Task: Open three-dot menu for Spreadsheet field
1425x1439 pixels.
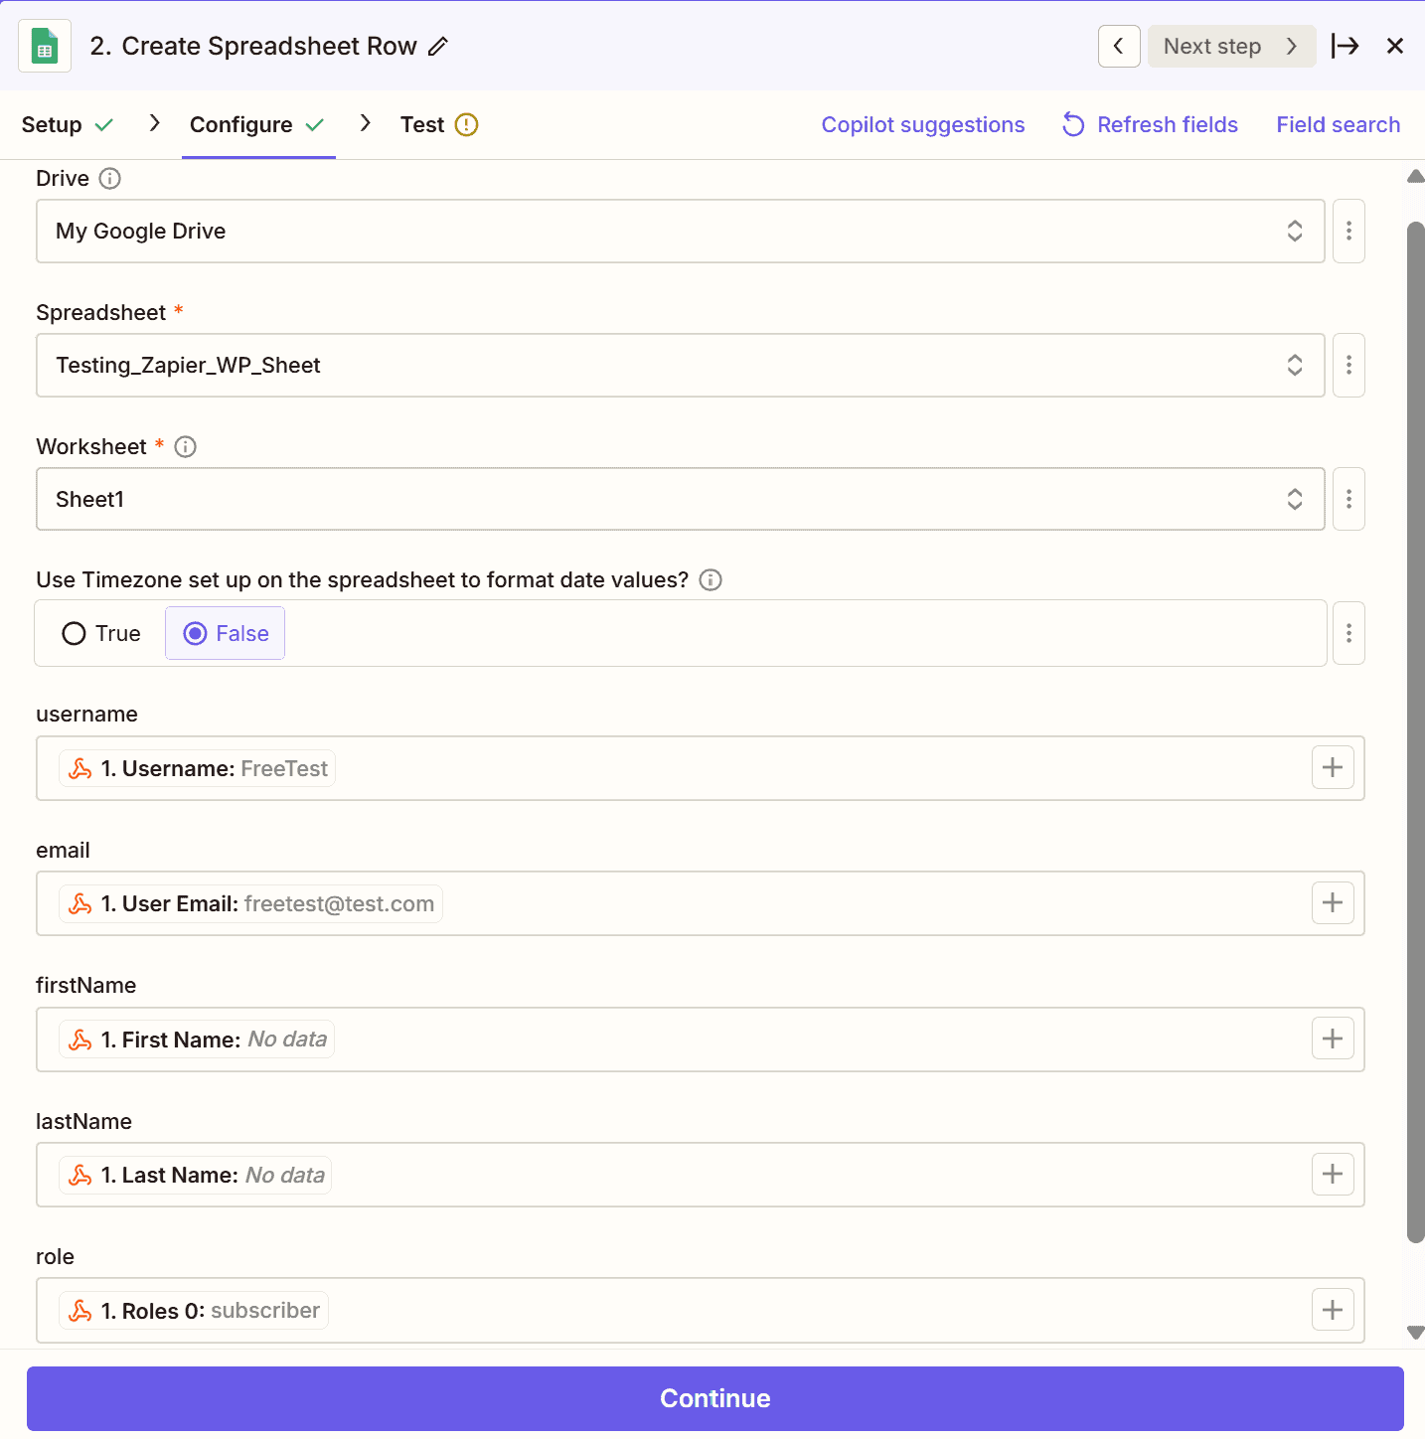Action: pos(1348,365)
